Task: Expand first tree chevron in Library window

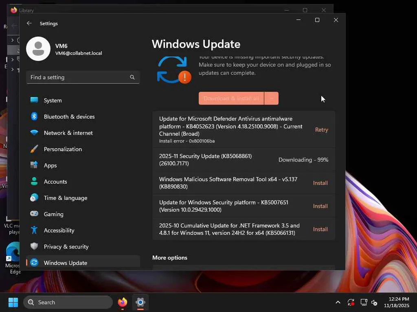Action: pyautogui.click(x=12, y=40)
